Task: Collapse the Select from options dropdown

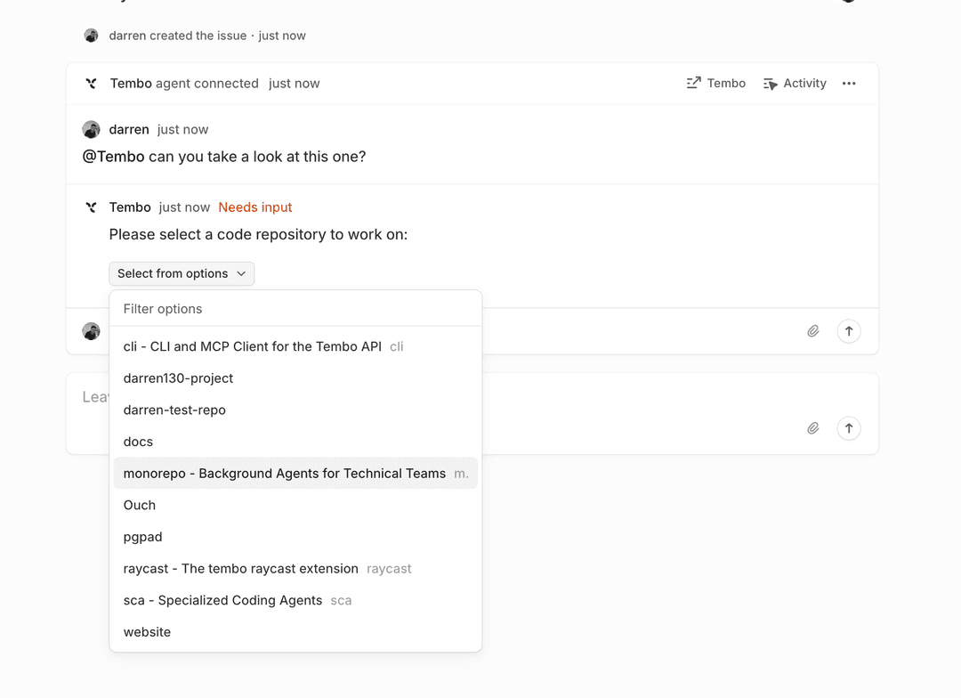Action: pos(182,274)
